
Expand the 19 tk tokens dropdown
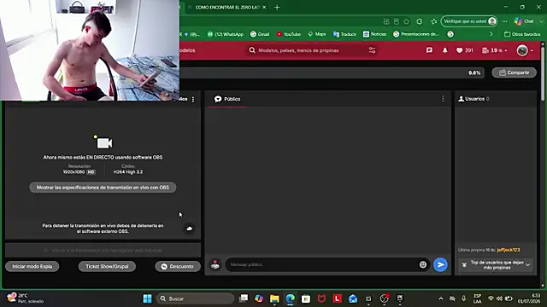tap(494, 50)
